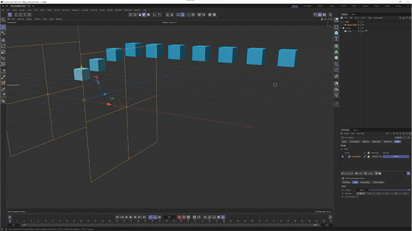Click the Text spline 'T' icon in palette

click(336, 39)
